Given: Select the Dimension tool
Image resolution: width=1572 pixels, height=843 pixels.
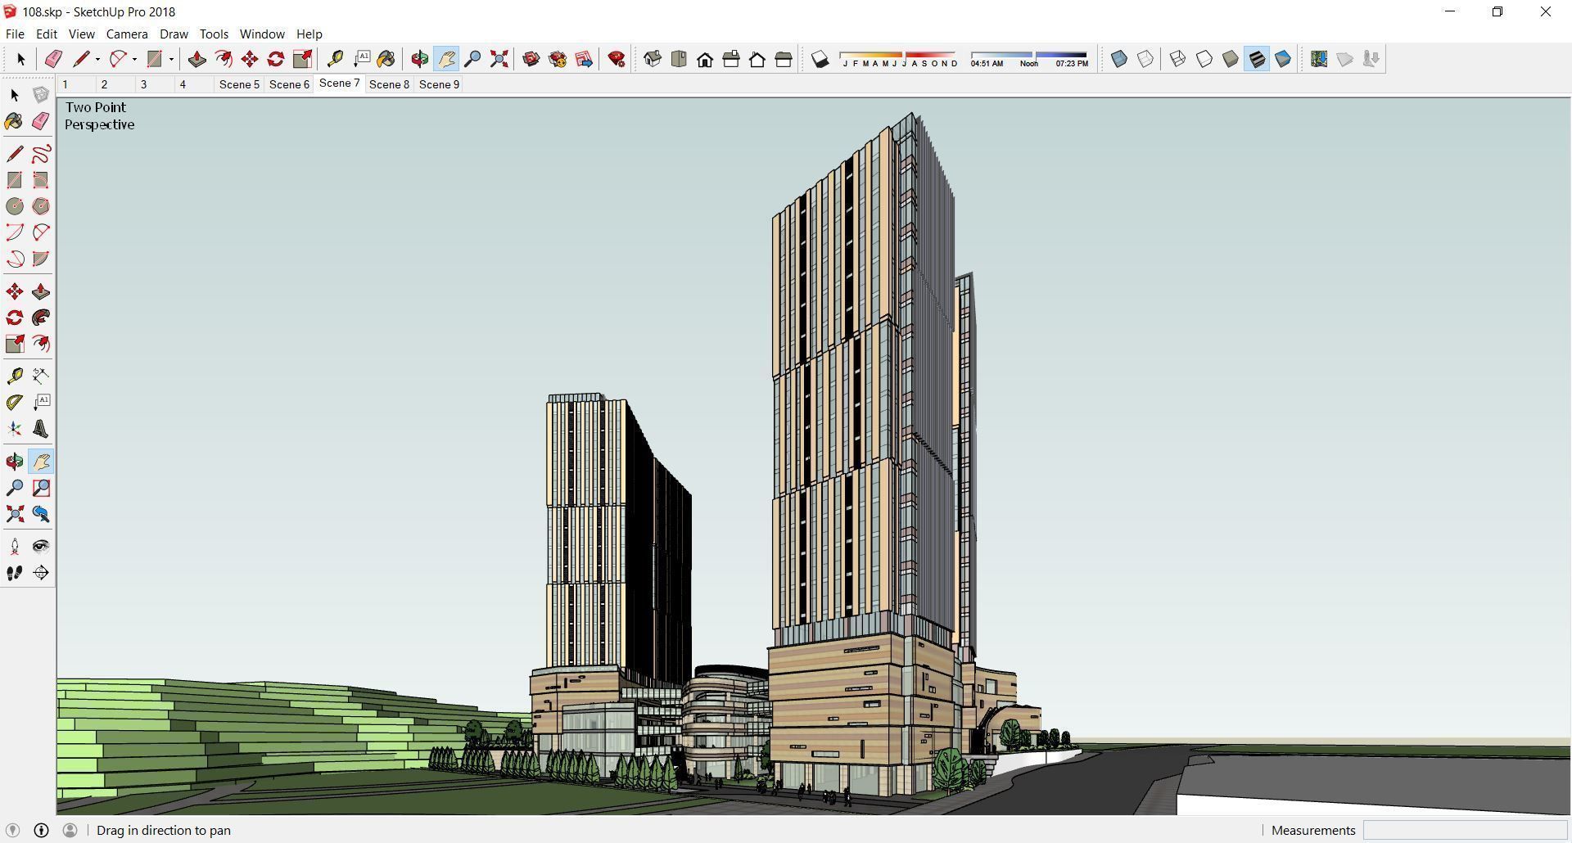Looking at the screenshot, I should 41,376.
